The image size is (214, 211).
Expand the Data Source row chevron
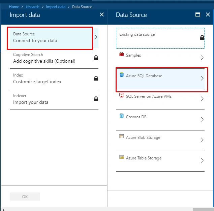(96, 37)
